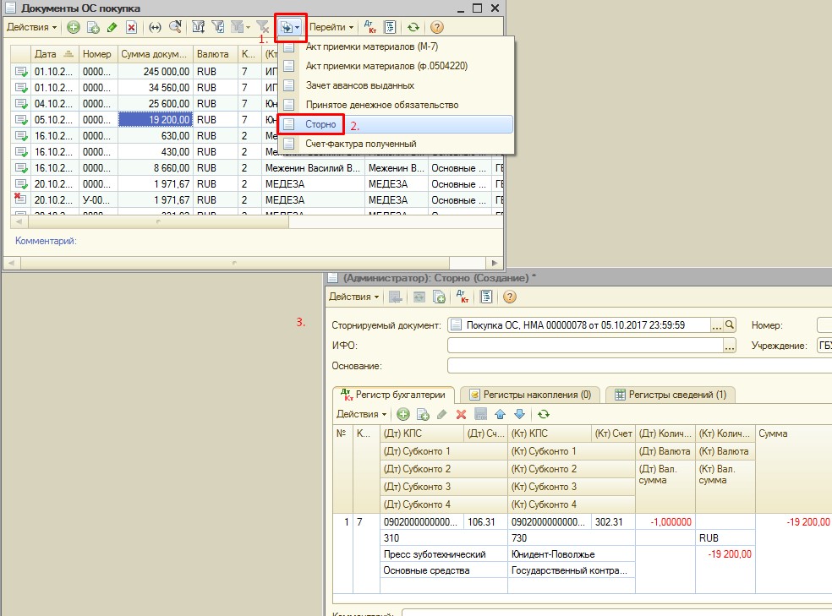Choose Сторно from the dropdown menu
The height and width of the screenshot is (616, 832).
click(321, 124)
